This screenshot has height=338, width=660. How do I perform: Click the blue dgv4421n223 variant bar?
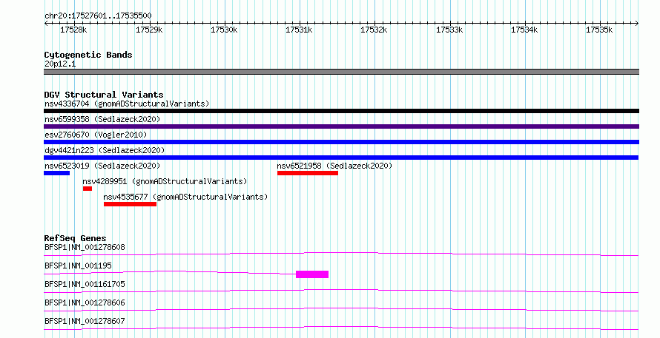click(341, 158)
